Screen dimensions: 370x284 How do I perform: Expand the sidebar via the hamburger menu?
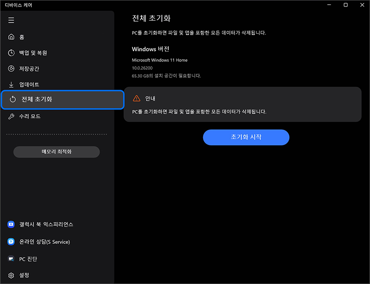pyautogui.click(x=11, y=20)
